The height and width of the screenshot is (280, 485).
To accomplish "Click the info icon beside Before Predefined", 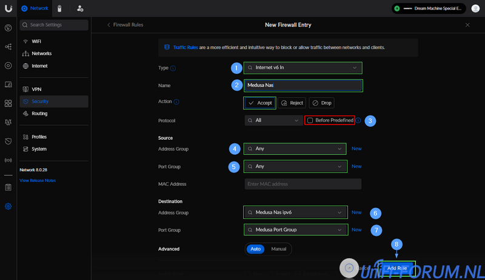I will point(358,120).
